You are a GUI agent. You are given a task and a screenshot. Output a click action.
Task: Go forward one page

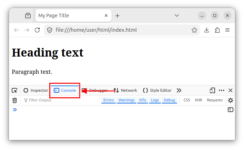(27, 30)
